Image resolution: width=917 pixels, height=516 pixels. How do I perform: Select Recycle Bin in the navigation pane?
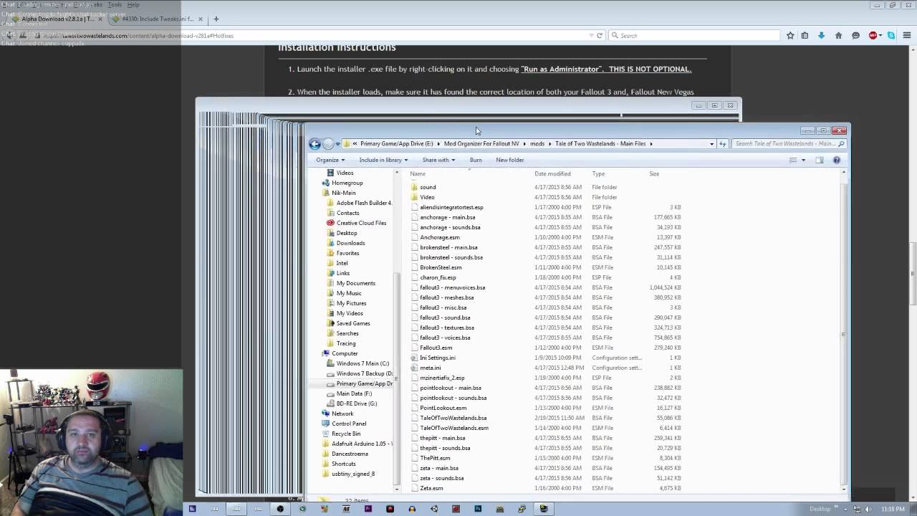tap(346, 434)
